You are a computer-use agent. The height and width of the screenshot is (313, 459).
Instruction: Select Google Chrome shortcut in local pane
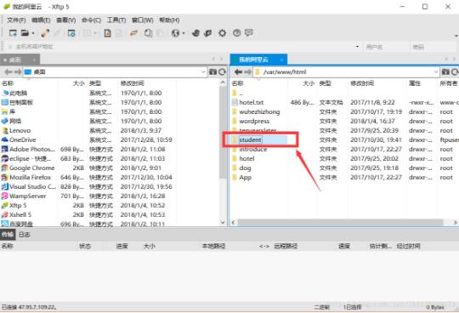[x=31, y=168]
